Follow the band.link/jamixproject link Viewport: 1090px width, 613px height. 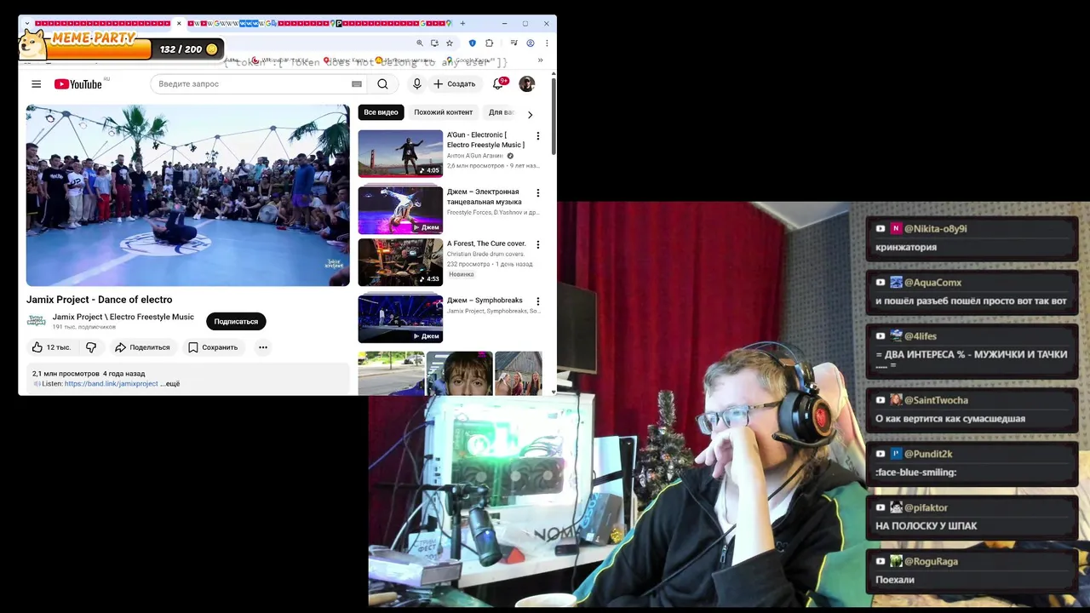point(112,384)
